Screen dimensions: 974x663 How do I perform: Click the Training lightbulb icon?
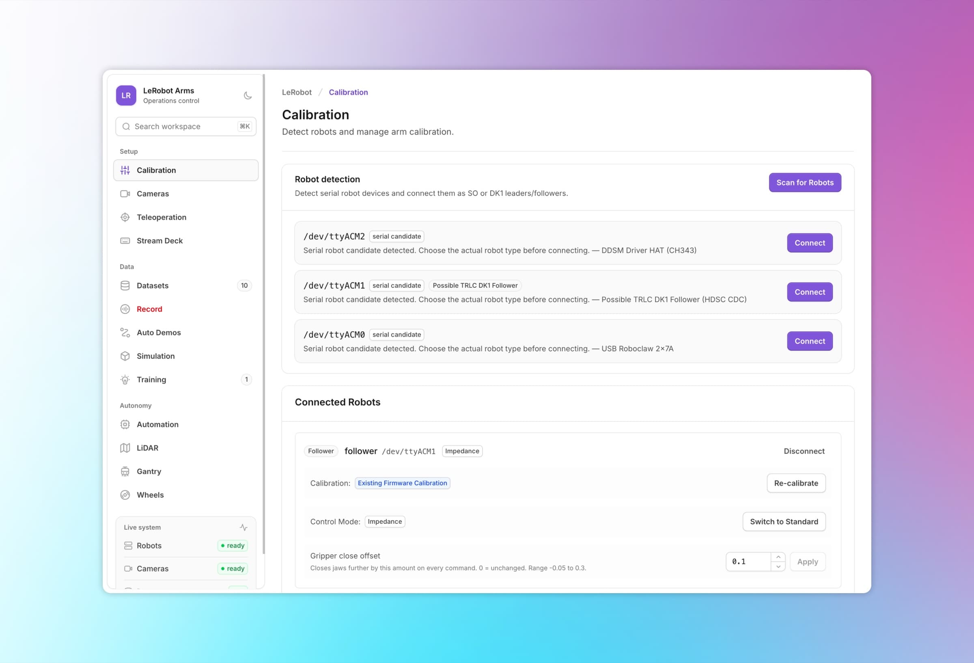tap(125, 380)
